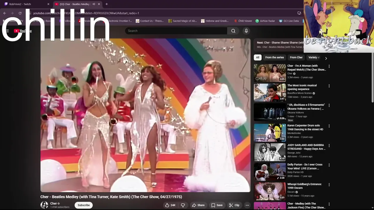This screenshot has width=374, height=210.
Task: Click the browser address bar URL
Action: (86, 13)
